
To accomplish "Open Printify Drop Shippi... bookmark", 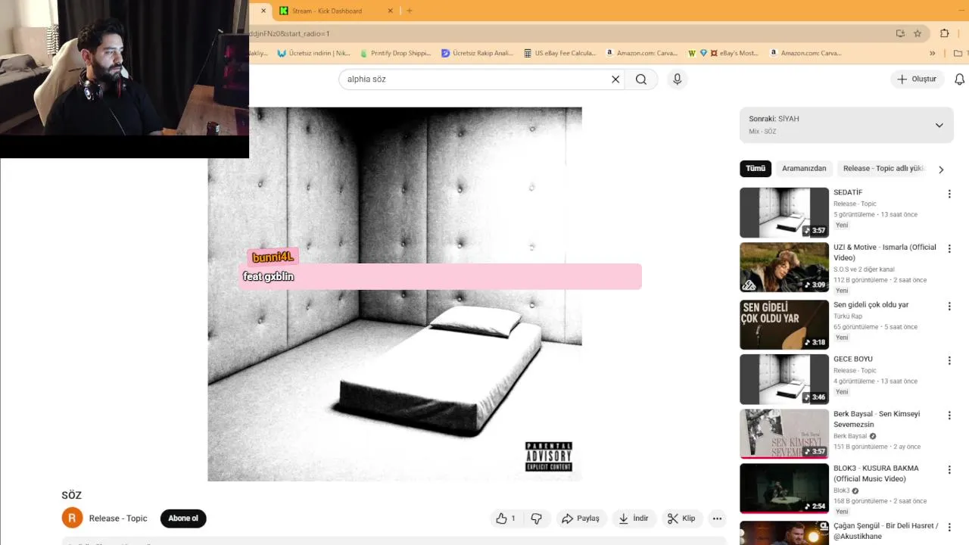I will 395,54.
